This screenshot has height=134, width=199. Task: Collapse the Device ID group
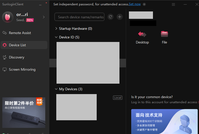[x=56, y=37]
